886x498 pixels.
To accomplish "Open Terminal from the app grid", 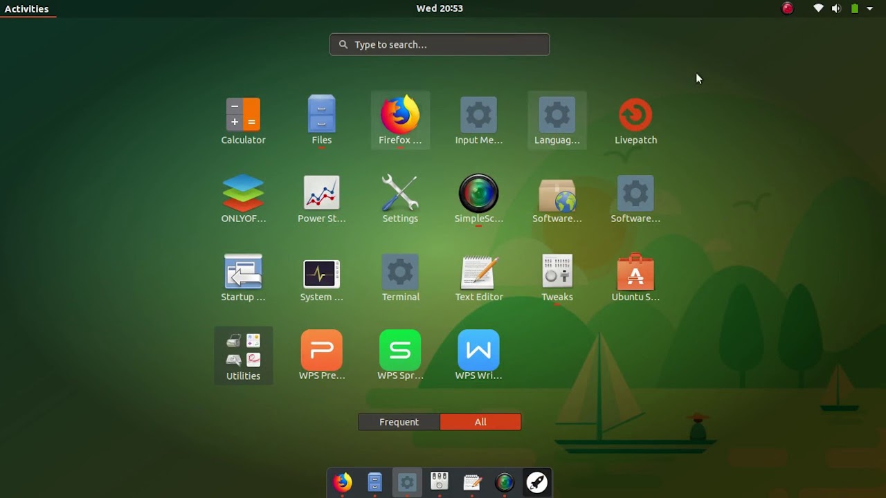I will point(400,277).
